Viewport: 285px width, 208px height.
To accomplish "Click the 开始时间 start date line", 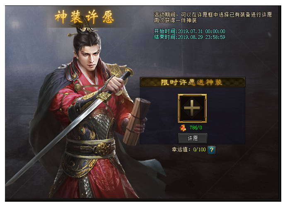I will click(190, 31).
